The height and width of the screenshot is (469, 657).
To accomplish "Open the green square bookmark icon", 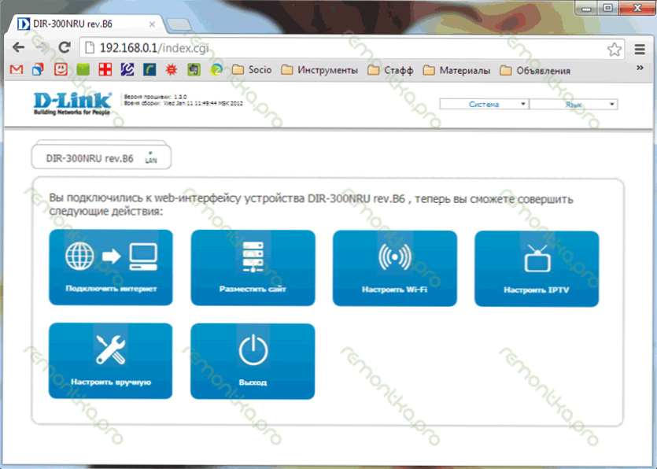I will (83, 69).
